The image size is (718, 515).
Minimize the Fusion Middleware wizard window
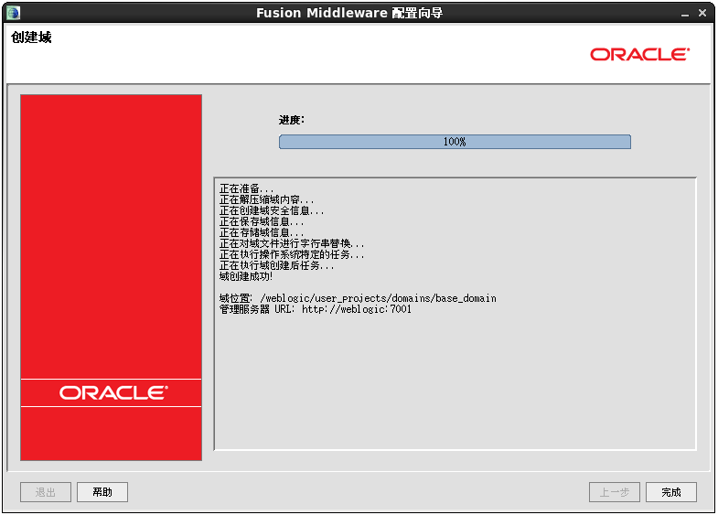pos(685,14)
